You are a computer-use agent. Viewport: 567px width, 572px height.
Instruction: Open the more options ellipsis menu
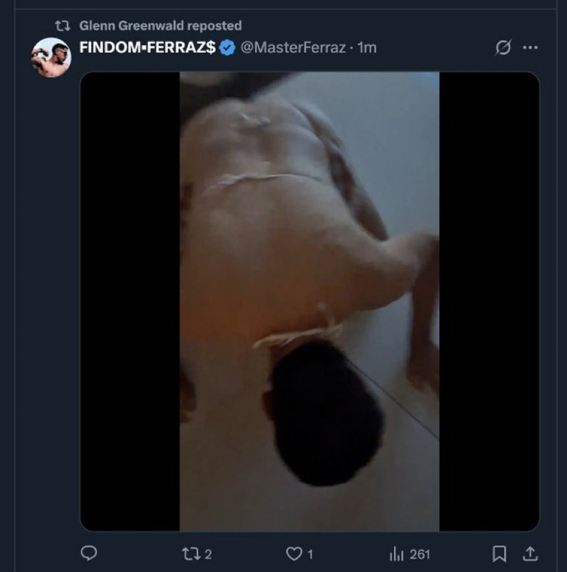point(530,47)
